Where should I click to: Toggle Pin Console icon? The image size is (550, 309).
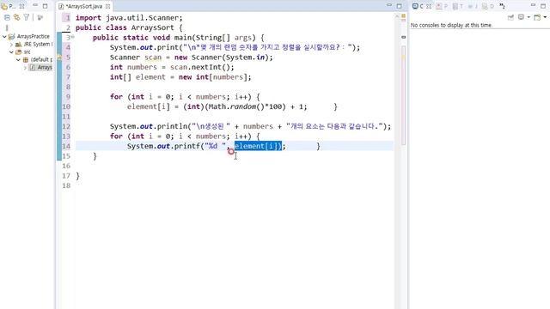tap(510, 17)
